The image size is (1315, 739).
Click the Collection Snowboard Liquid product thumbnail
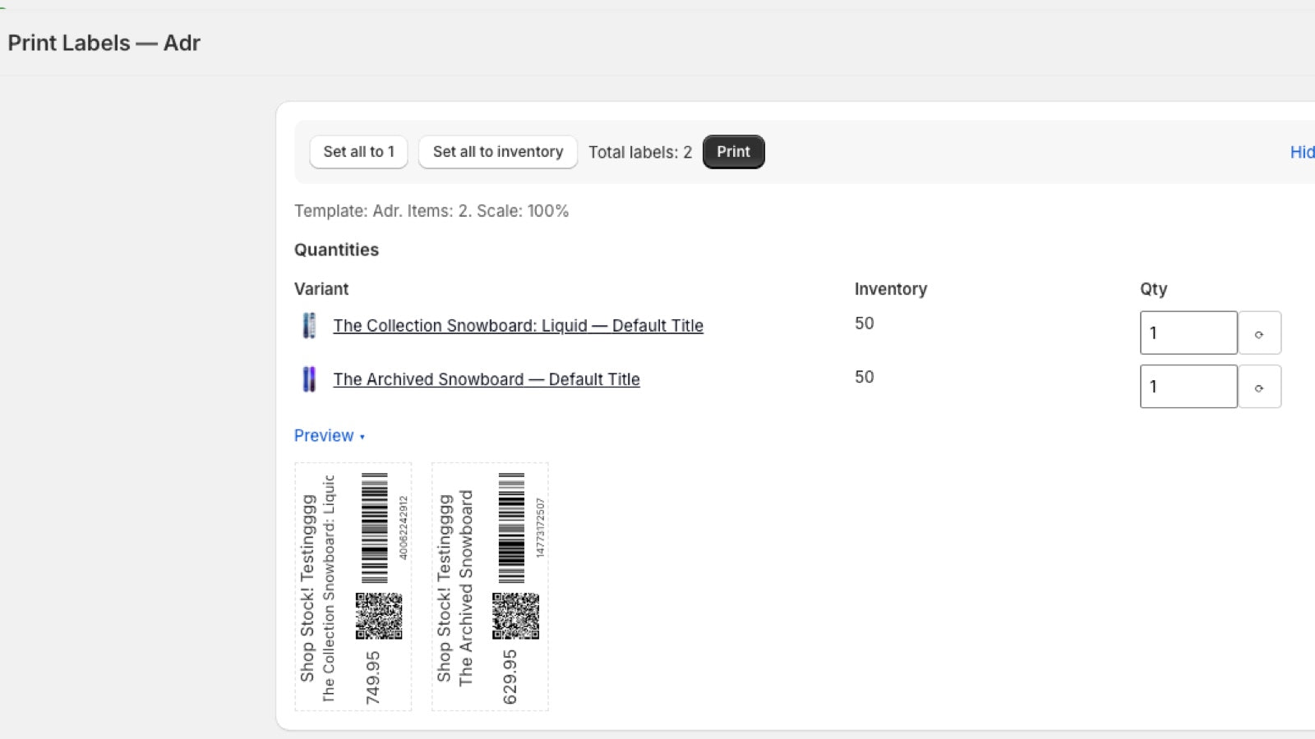coord(309,326)
